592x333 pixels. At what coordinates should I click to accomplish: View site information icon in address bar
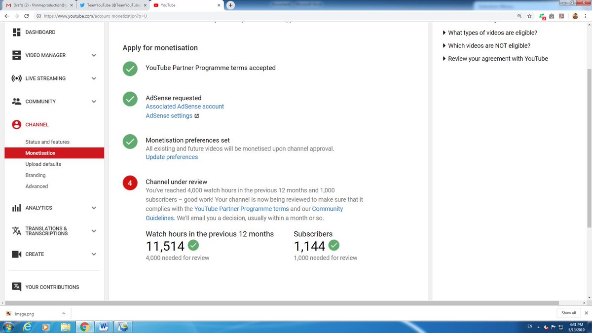tap(38, 16)
